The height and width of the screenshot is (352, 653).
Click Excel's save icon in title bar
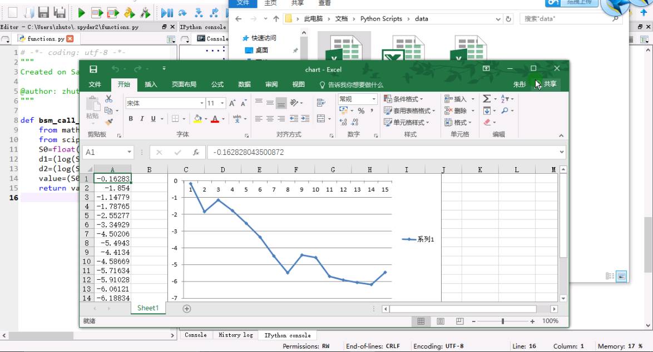[x=93, y=69]
